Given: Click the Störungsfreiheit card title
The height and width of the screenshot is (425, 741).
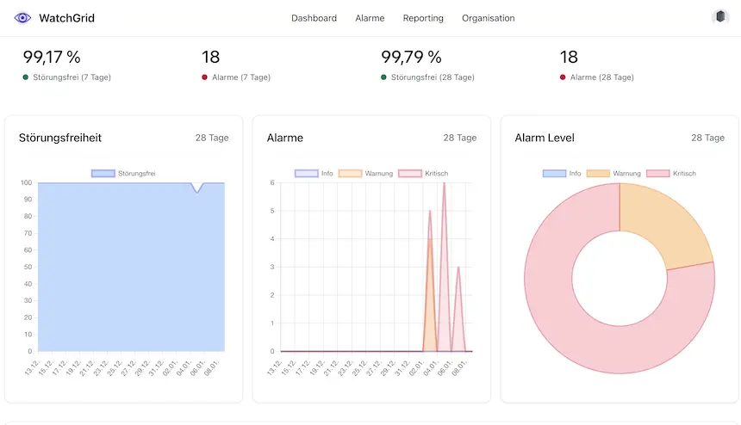Looking at the screenshot, I should tap(60, 138).
